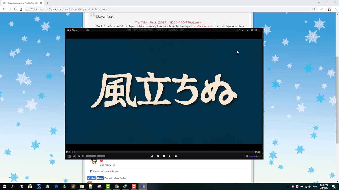Click the Reply link under the comment
The height and width of the screenshot is (190, 339).
point(108,165)
